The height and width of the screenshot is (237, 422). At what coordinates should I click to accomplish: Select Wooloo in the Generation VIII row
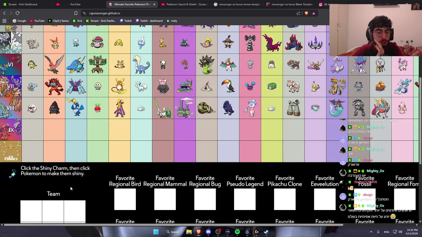click(x=32, y=108)
